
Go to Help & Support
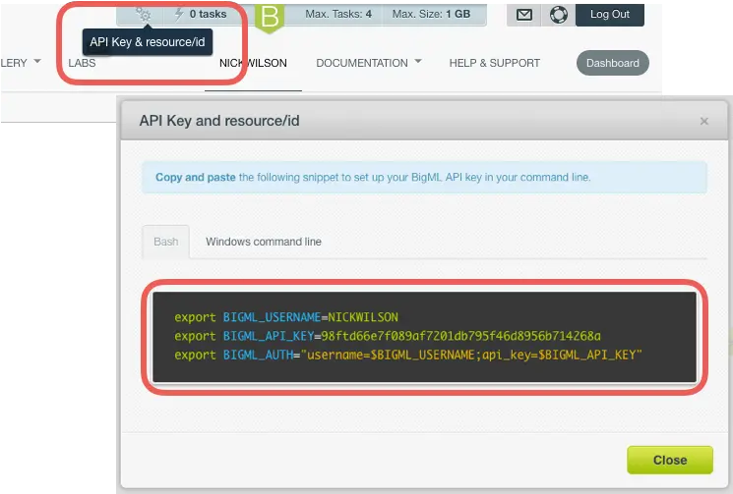point(494,63)
